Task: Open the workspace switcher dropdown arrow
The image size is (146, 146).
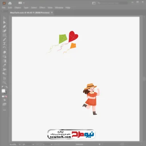Action: (24, 3)
